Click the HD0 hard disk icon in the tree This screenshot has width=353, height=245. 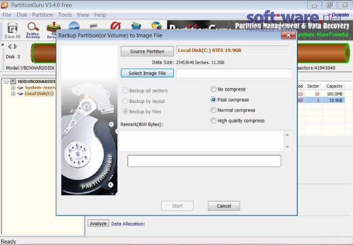13,81
